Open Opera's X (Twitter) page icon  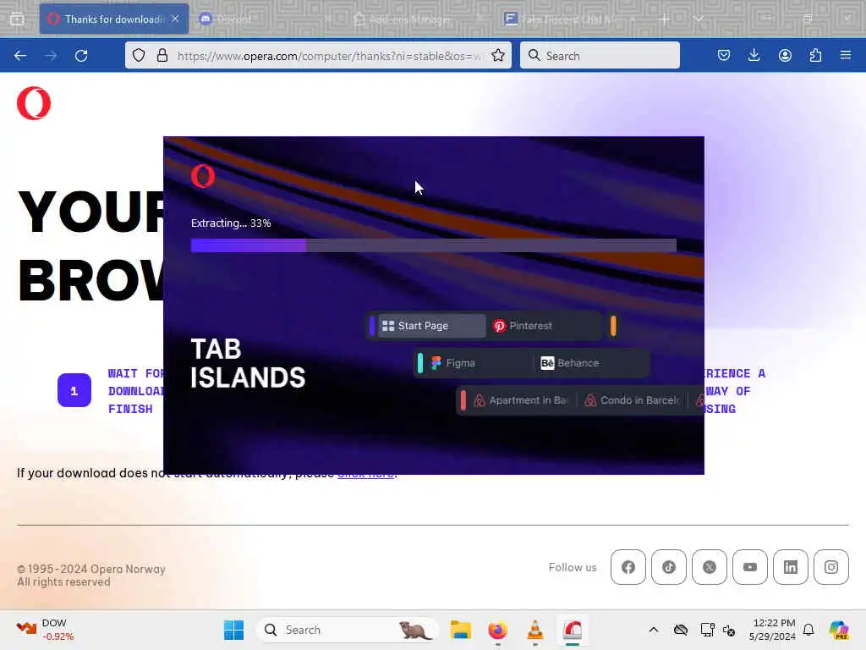[x=710, y=567]
